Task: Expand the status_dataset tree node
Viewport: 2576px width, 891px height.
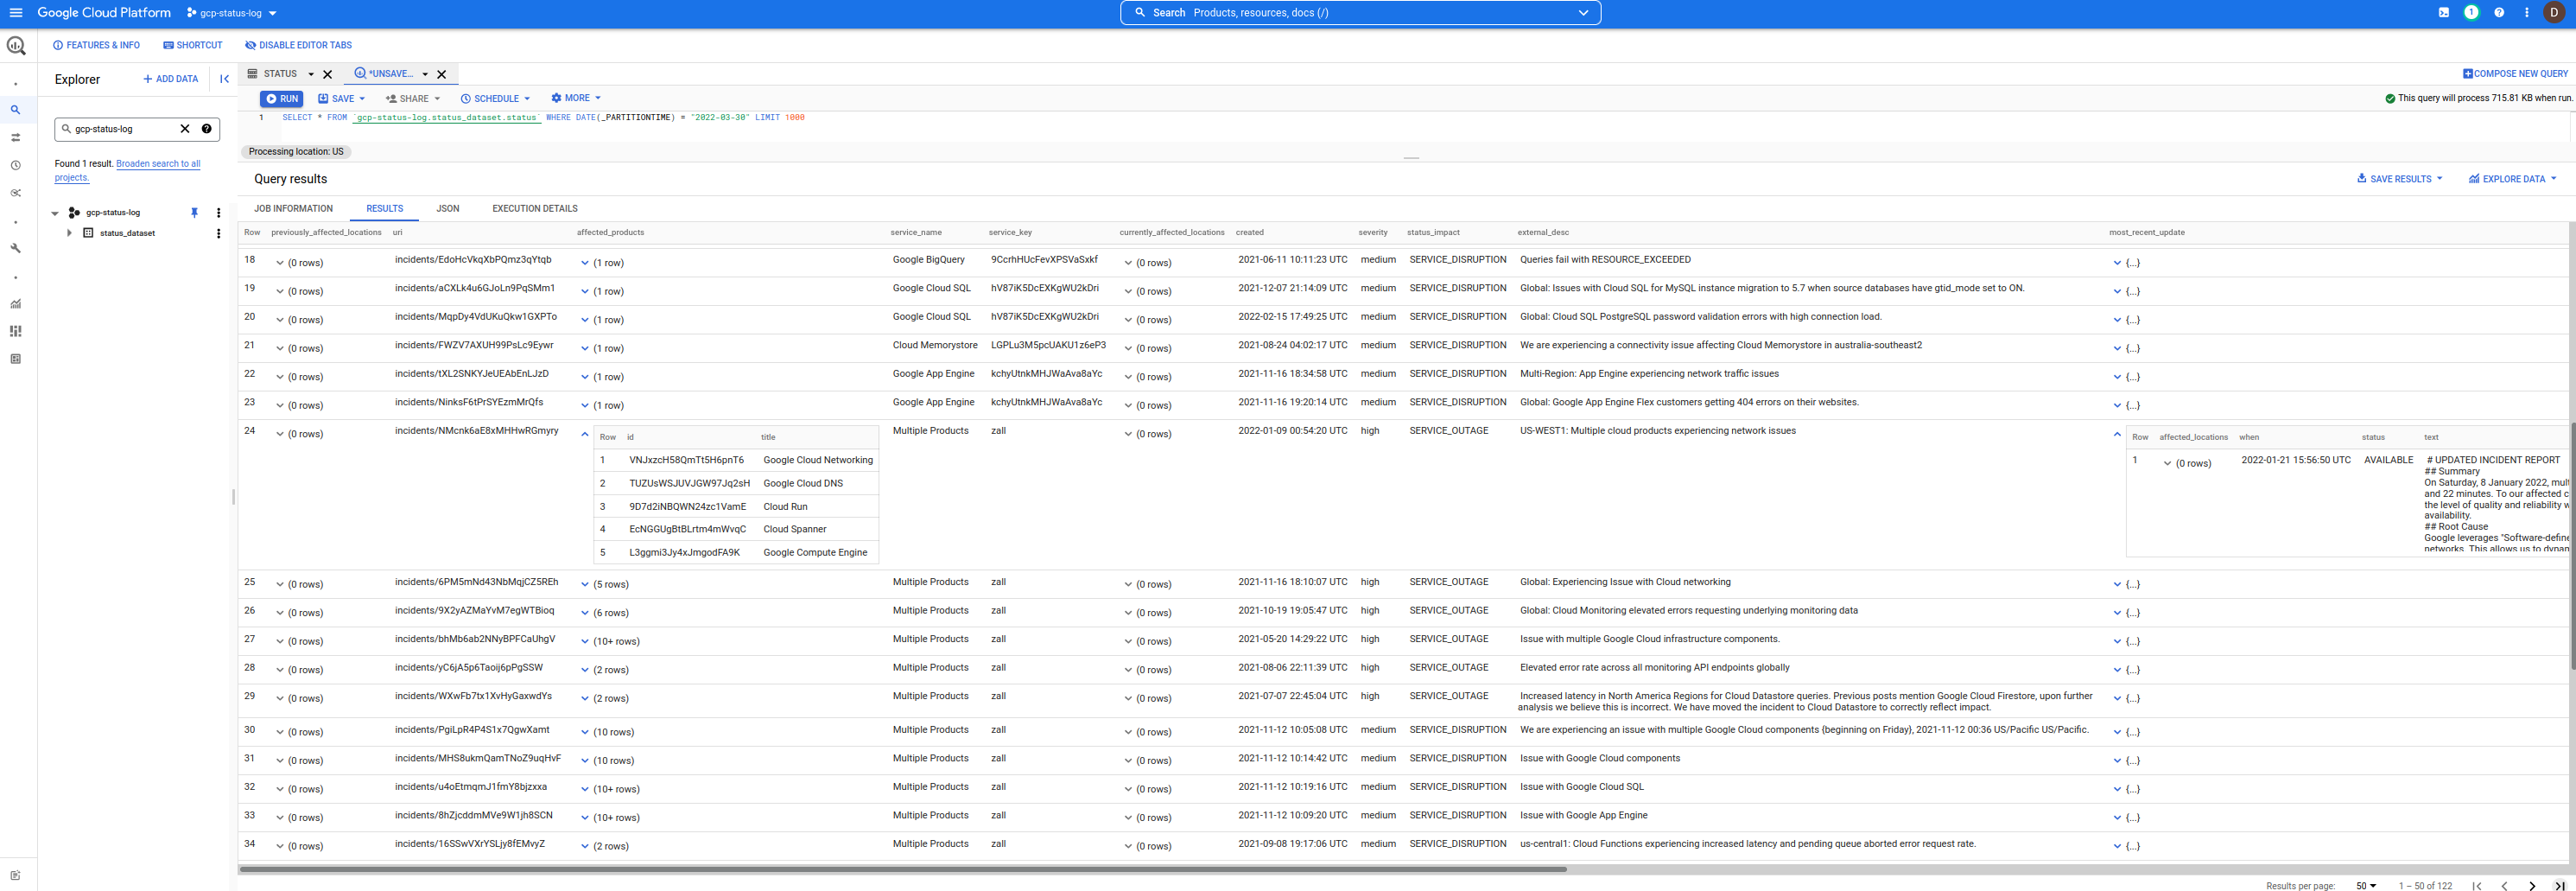Action: coord(69,233)
